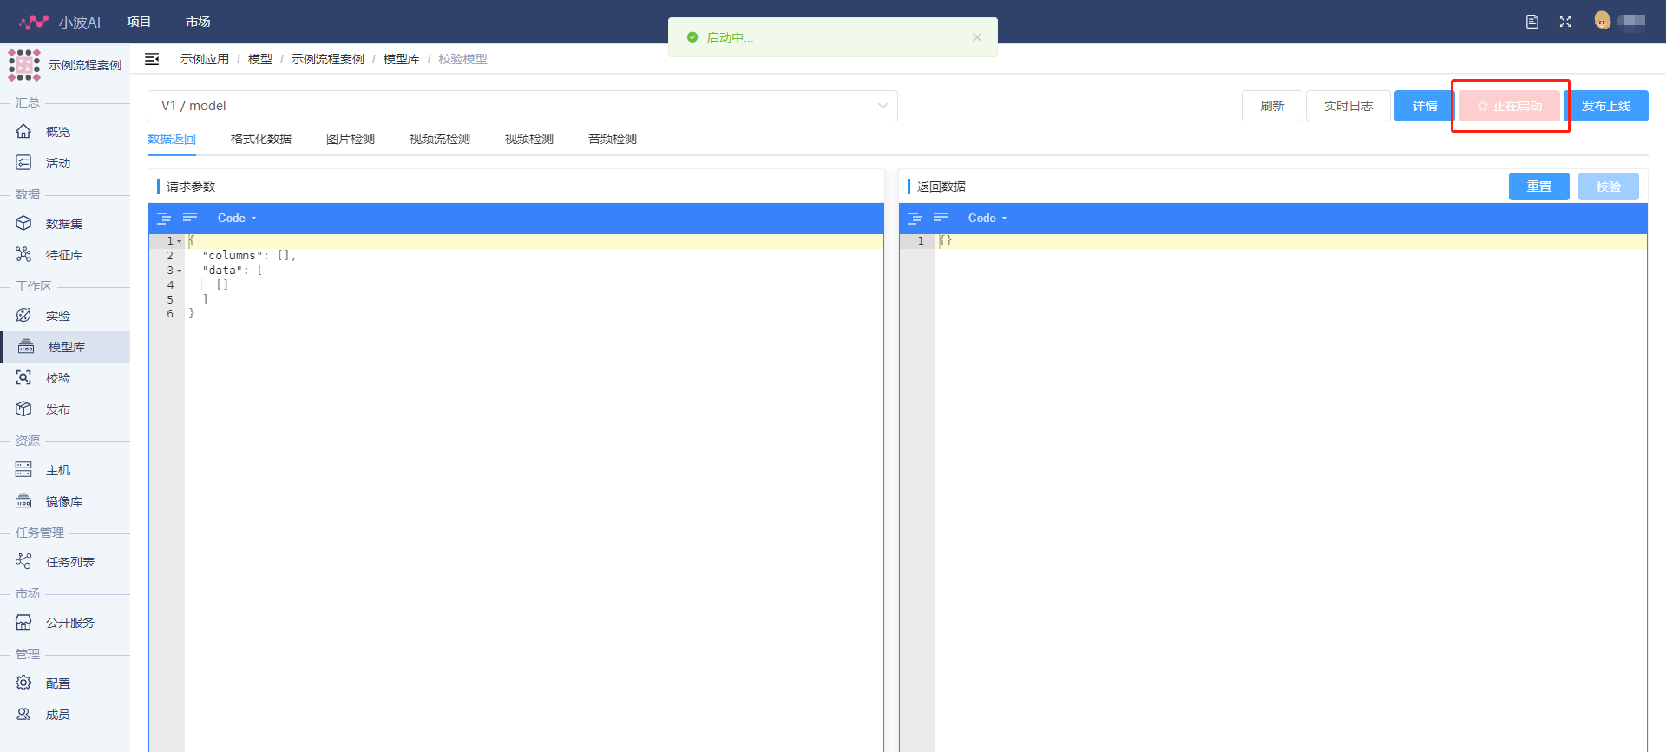Click the 刷新 button
Viewport: 1666px width, 752px height.
click(1272, 106)
